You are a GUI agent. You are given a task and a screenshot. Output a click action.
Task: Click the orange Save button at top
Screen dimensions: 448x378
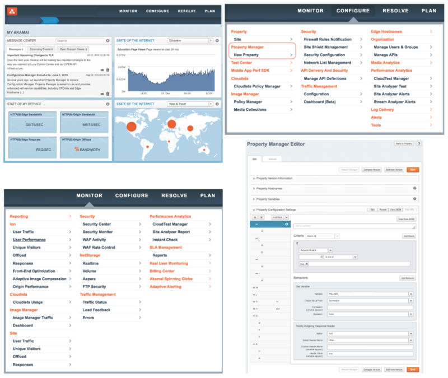pyautogui.click(x=412, y=169)
